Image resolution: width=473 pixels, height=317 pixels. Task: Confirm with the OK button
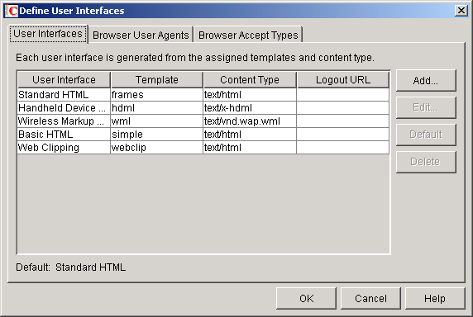[x=306, y=298]
